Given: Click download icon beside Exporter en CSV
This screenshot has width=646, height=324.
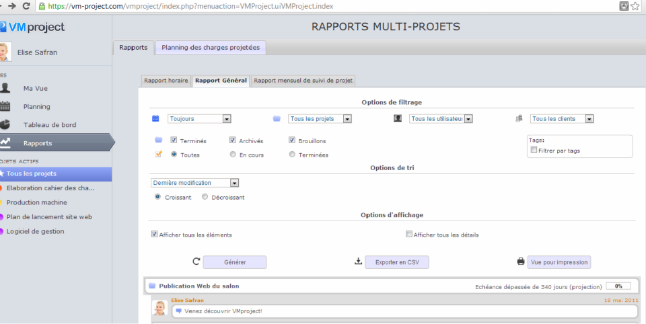Looking at the screenshot, I should 358,261.
